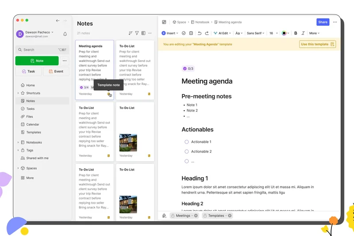The width and height of the screenshot is (354, 236).
Task: Click the Pre-meeting notes heading
Action: (206, 97)
